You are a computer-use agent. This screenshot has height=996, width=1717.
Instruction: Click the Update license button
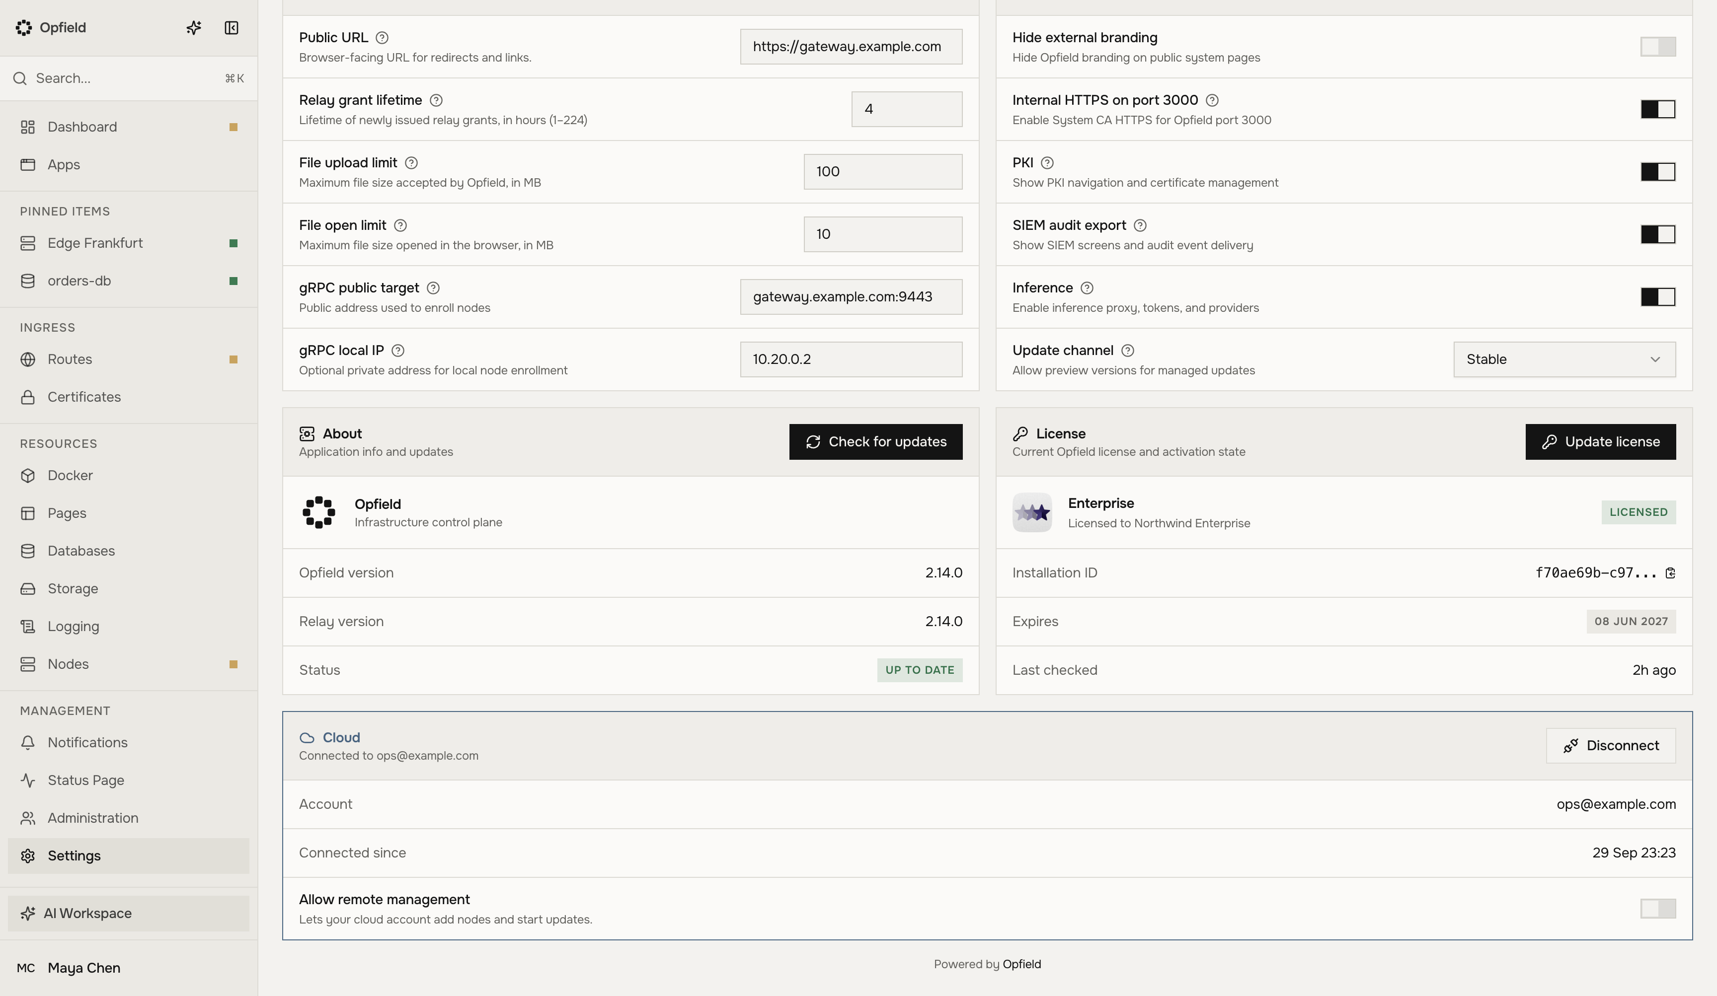1600,442
